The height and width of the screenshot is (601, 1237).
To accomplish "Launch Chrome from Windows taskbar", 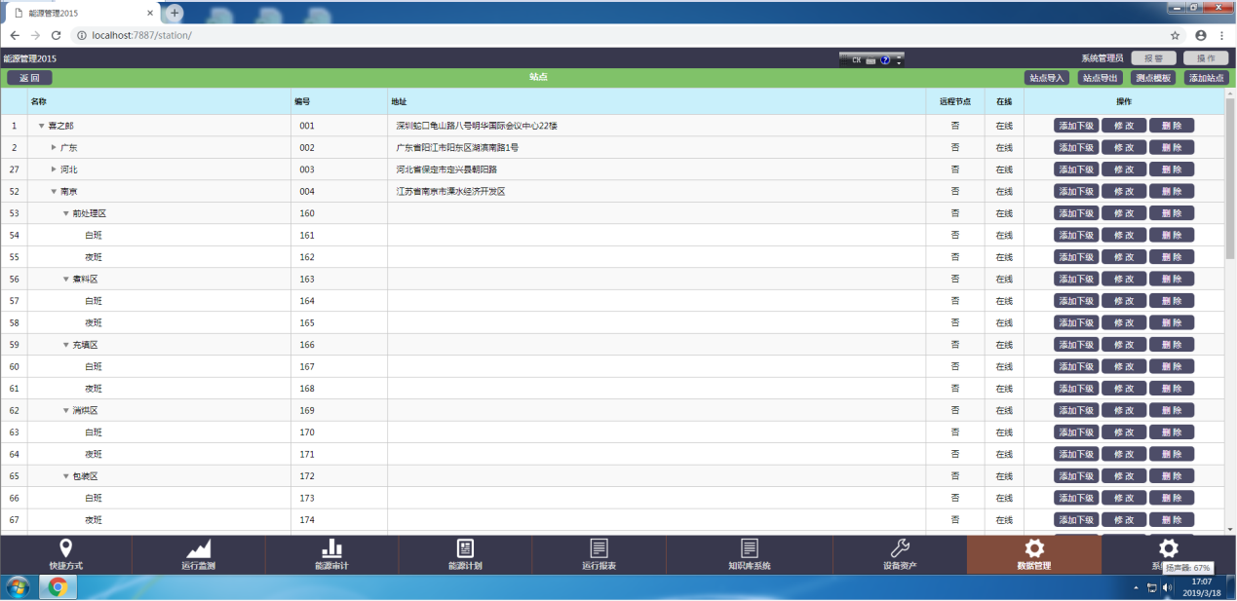I will click(58, 587).
